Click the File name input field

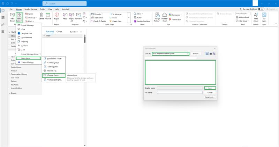(x=180, y=92)
